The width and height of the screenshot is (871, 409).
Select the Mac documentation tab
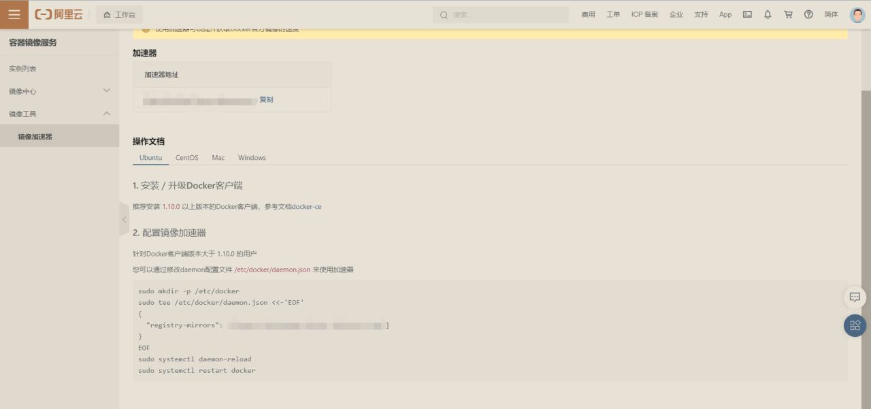(218, 157)
